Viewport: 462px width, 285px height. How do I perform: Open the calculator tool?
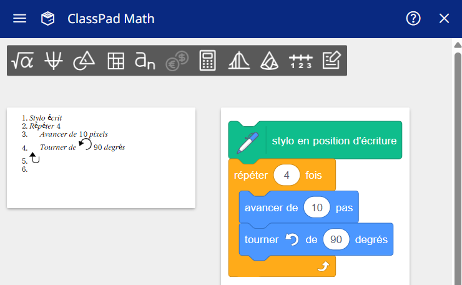[208, 61]
